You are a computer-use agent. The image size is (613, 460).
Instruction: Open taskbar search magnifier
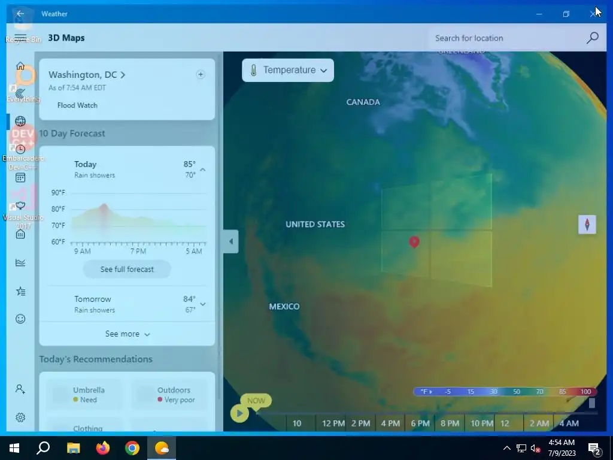click(x=43, y=448)
